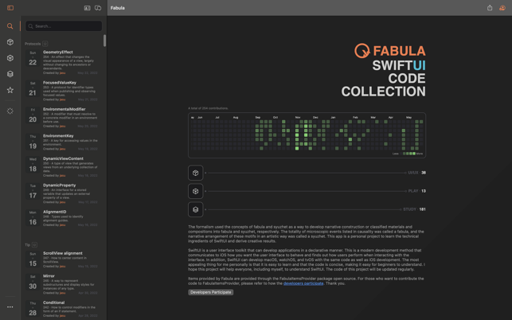Click the UI/UX count label
Viewport: 512px width, 320px height.
tap(416, 173)
